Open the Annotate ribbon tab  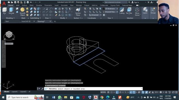pyautogui.click(x=64, y=5)
